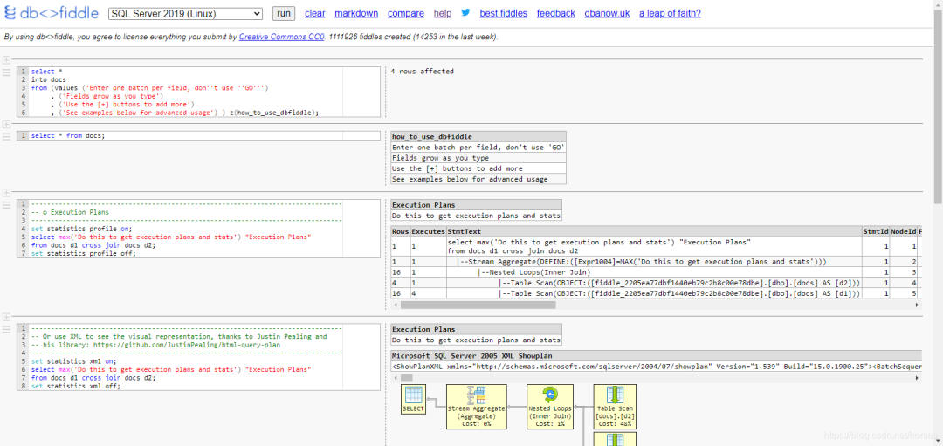Open the markdown link
This screenshot has width=943, height=446.
click(x=356, y=14)
